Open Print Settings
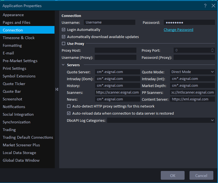This screenshot has width=218, height=183. (x=27, y=68)
